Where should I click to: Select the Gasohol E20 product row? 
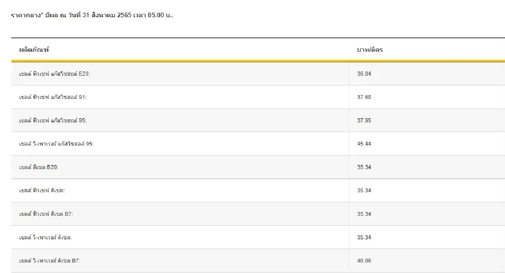tap(55, 73)
